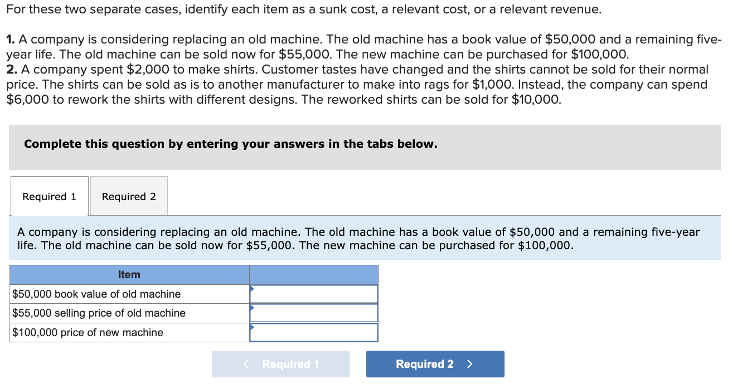Click the left chevron on Required 1 button

245,363
